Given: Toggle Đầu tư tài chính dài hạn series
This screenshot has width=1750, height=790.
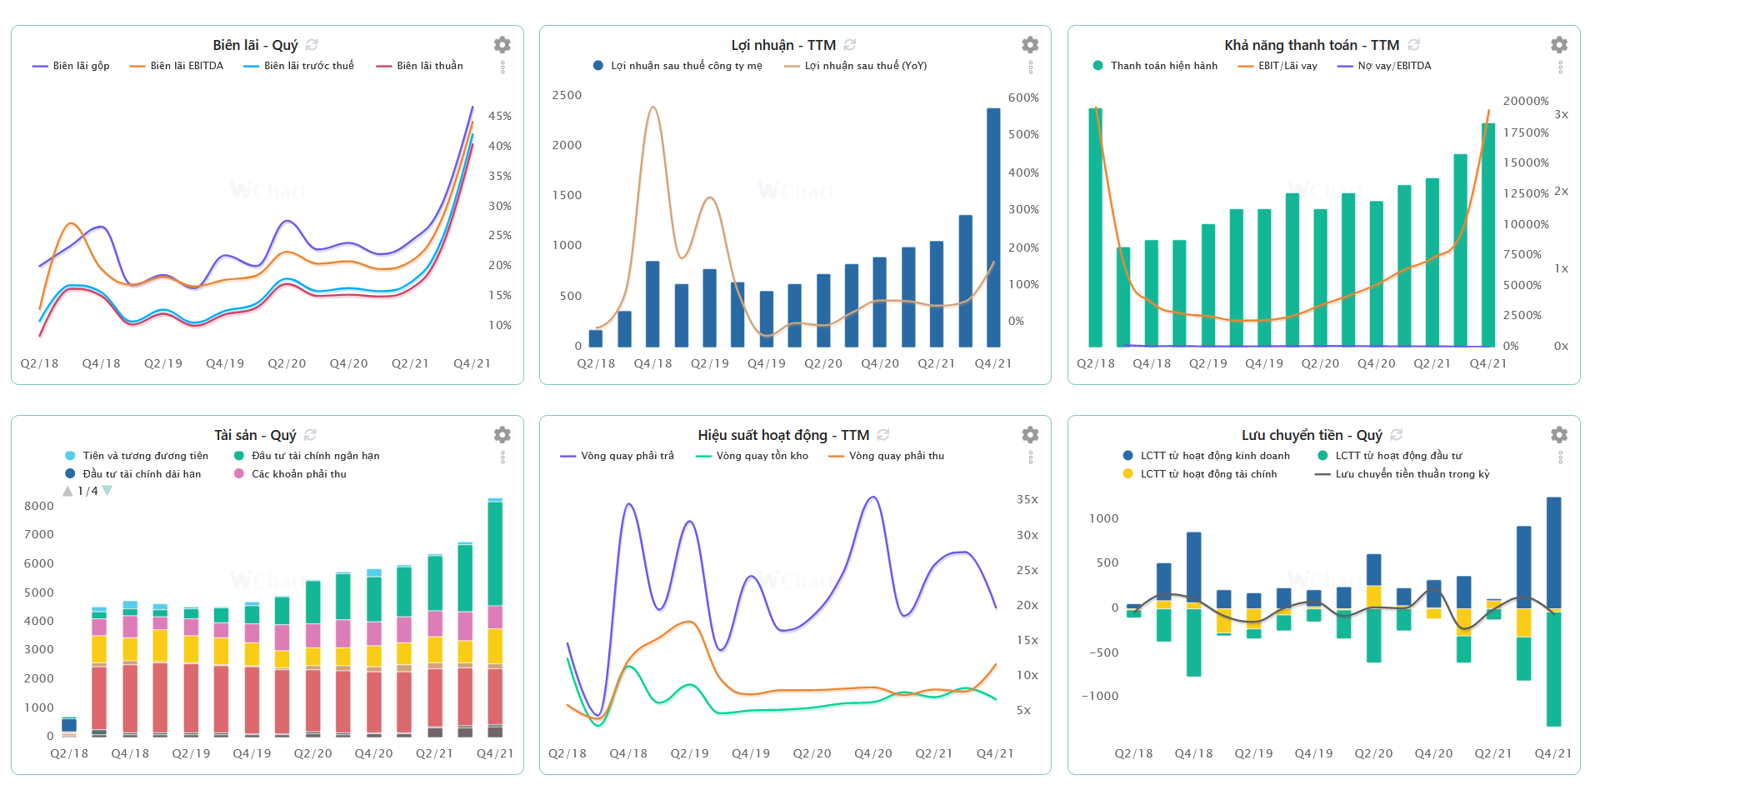Looking at the screenshot, I should 133,474.
